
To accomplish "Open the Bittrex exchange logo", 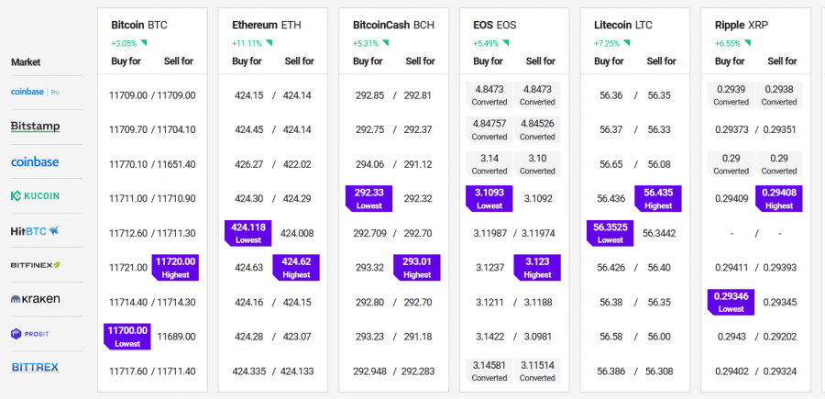I will point(35,368).
